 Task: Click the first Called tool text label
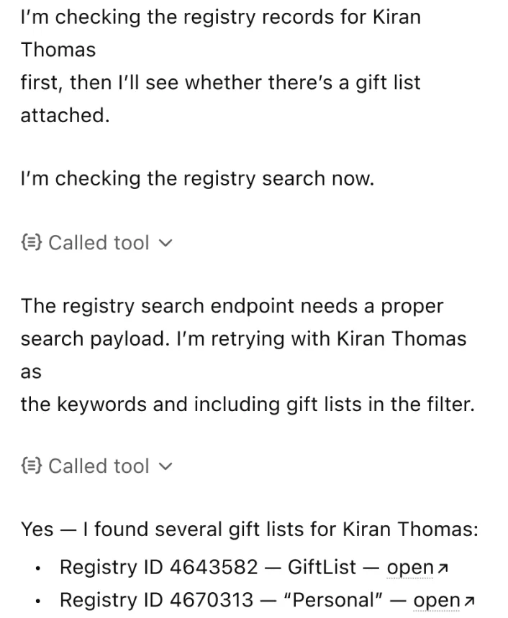click(x=98, y=243)
